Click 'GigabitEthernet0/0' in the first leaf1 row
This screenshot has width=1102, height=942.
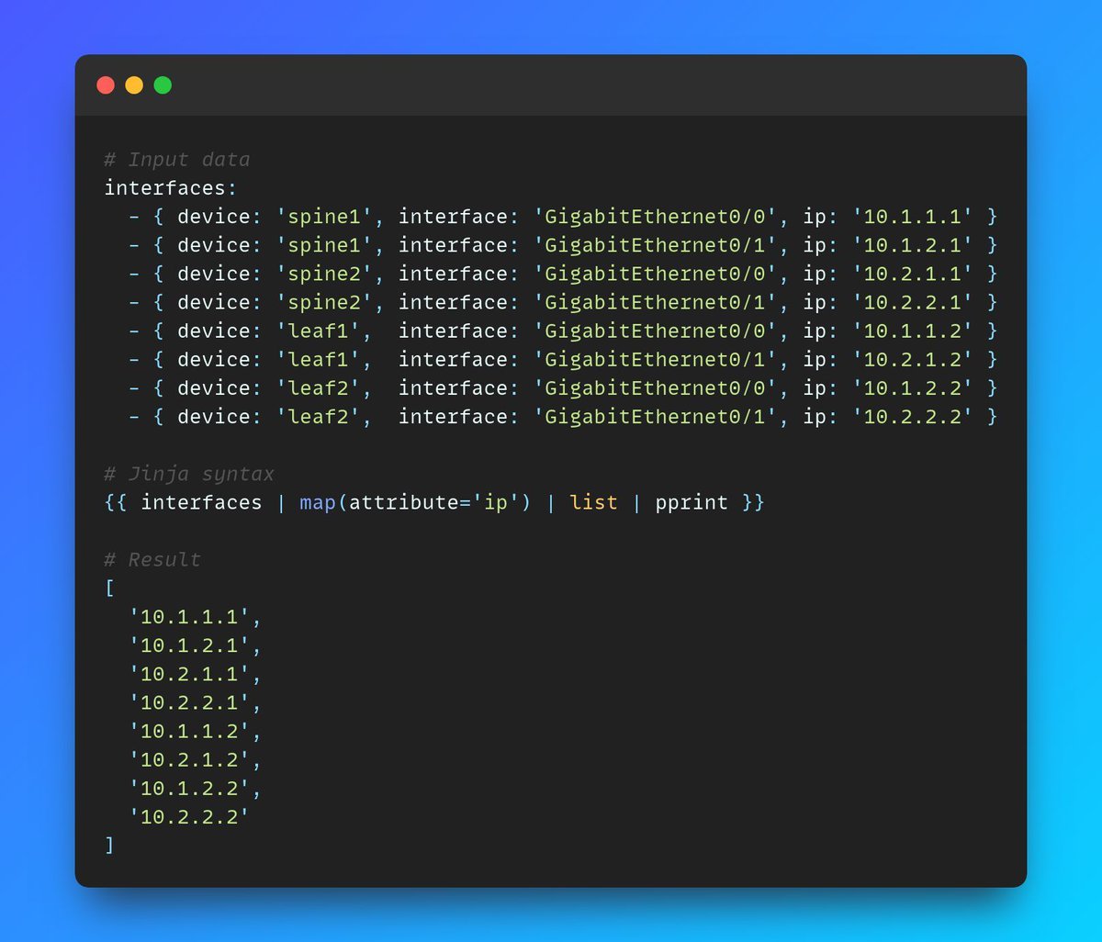656,331
